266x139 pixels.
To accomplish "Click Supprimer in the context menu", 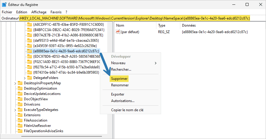I will click(x=119, y=79).
